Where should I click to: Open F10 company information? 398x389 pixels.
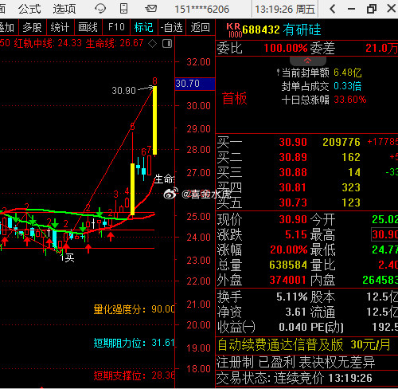[x=116, y=27]
